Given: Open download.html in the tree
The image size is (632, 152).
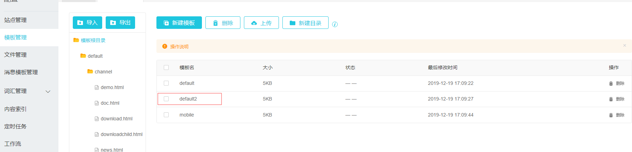Looking at the screenshot, I should (x=117, y=119).
